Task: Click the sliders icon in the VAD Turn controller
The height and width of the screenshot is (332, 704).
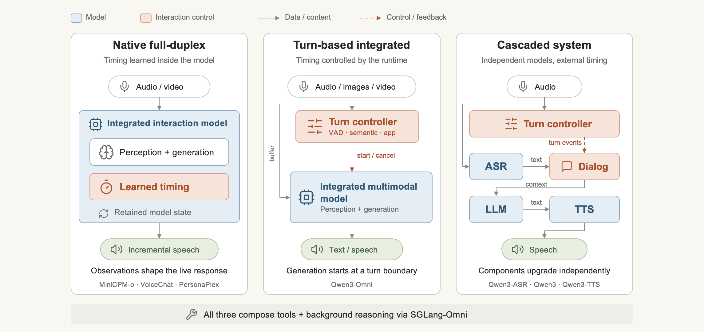Action: tap(315, 126)
